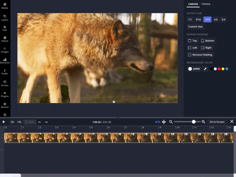Choose the 9:16 aspect ratio

(x=198, y=19)
